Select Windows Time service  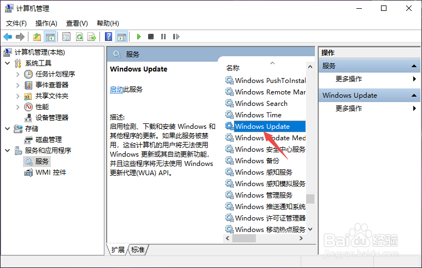click(x=265, y=115)
